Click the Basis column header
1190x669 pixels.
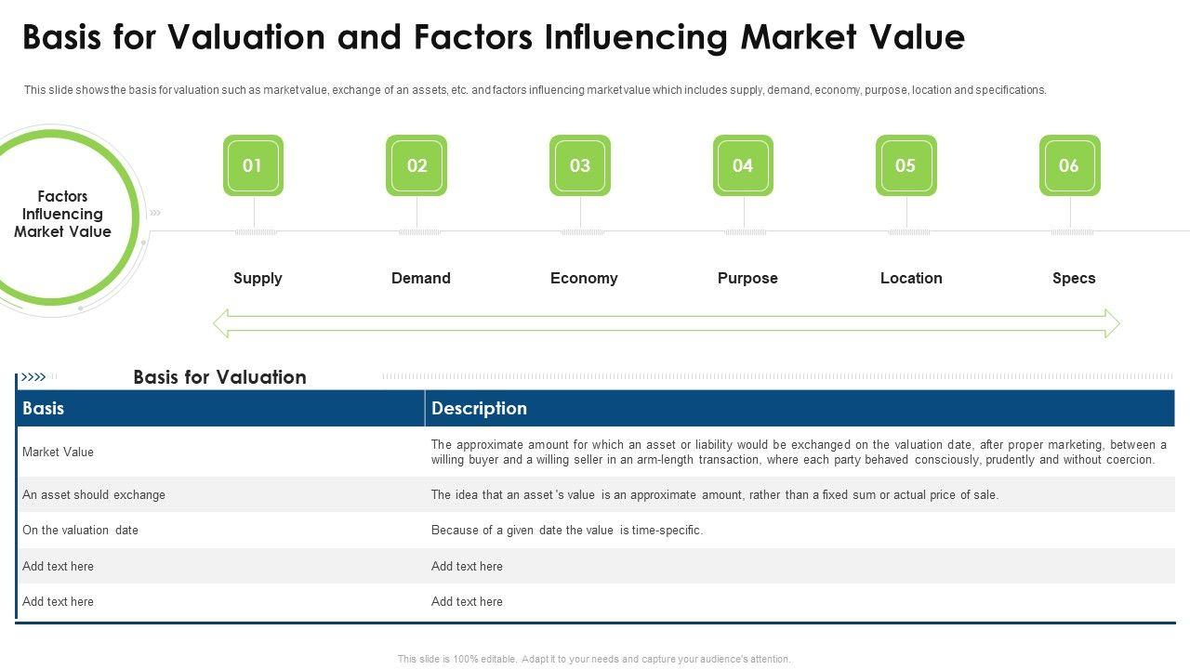pos(44,408)
